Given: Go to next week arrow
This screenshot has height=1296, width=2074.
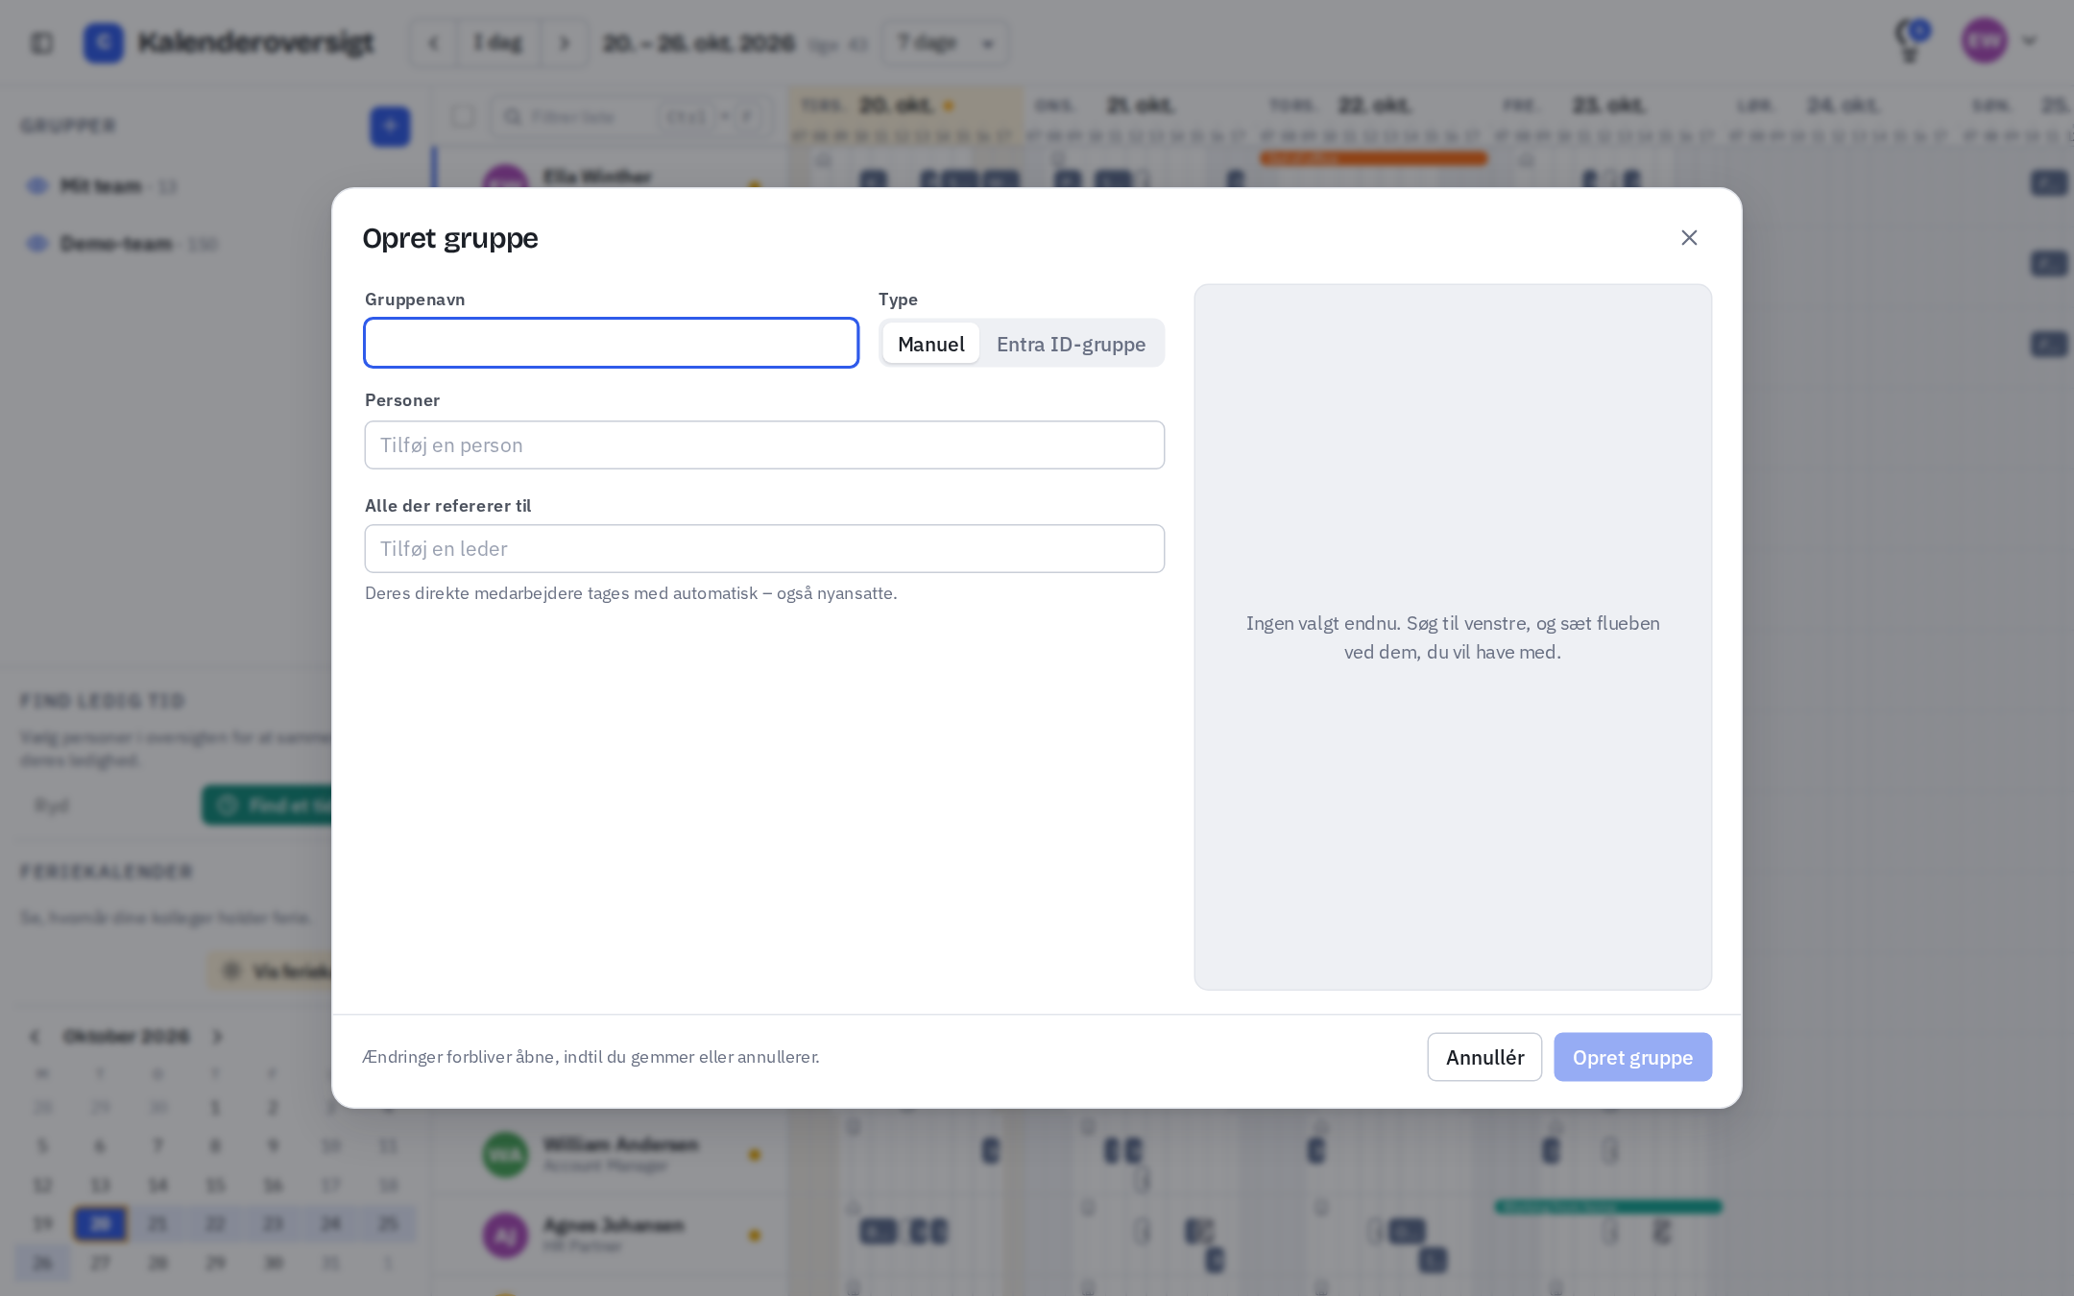Looking at the screenshot, I should [x=565, y=43].
